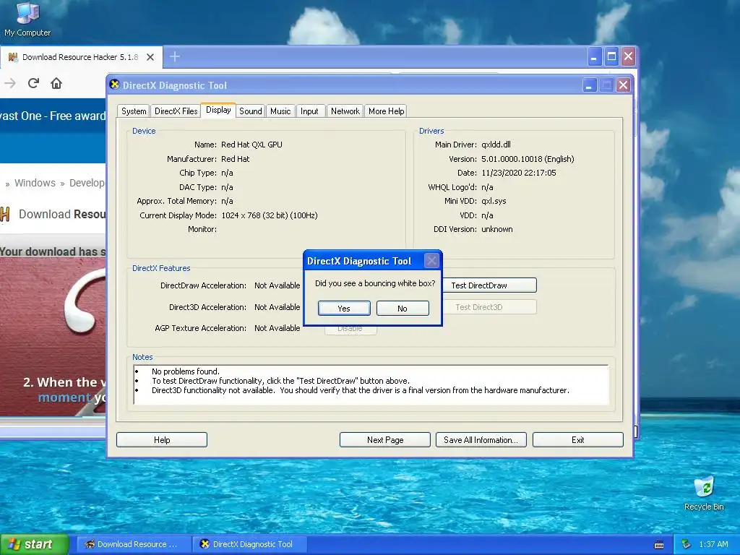Screen dimensions: 740x555
Task: Switch to Download Resource taskbar item
Action: [x=134, y=544]
